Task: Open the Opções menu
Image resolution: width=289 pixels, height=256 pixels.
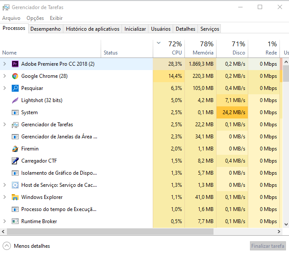Action: coord(35,18)
